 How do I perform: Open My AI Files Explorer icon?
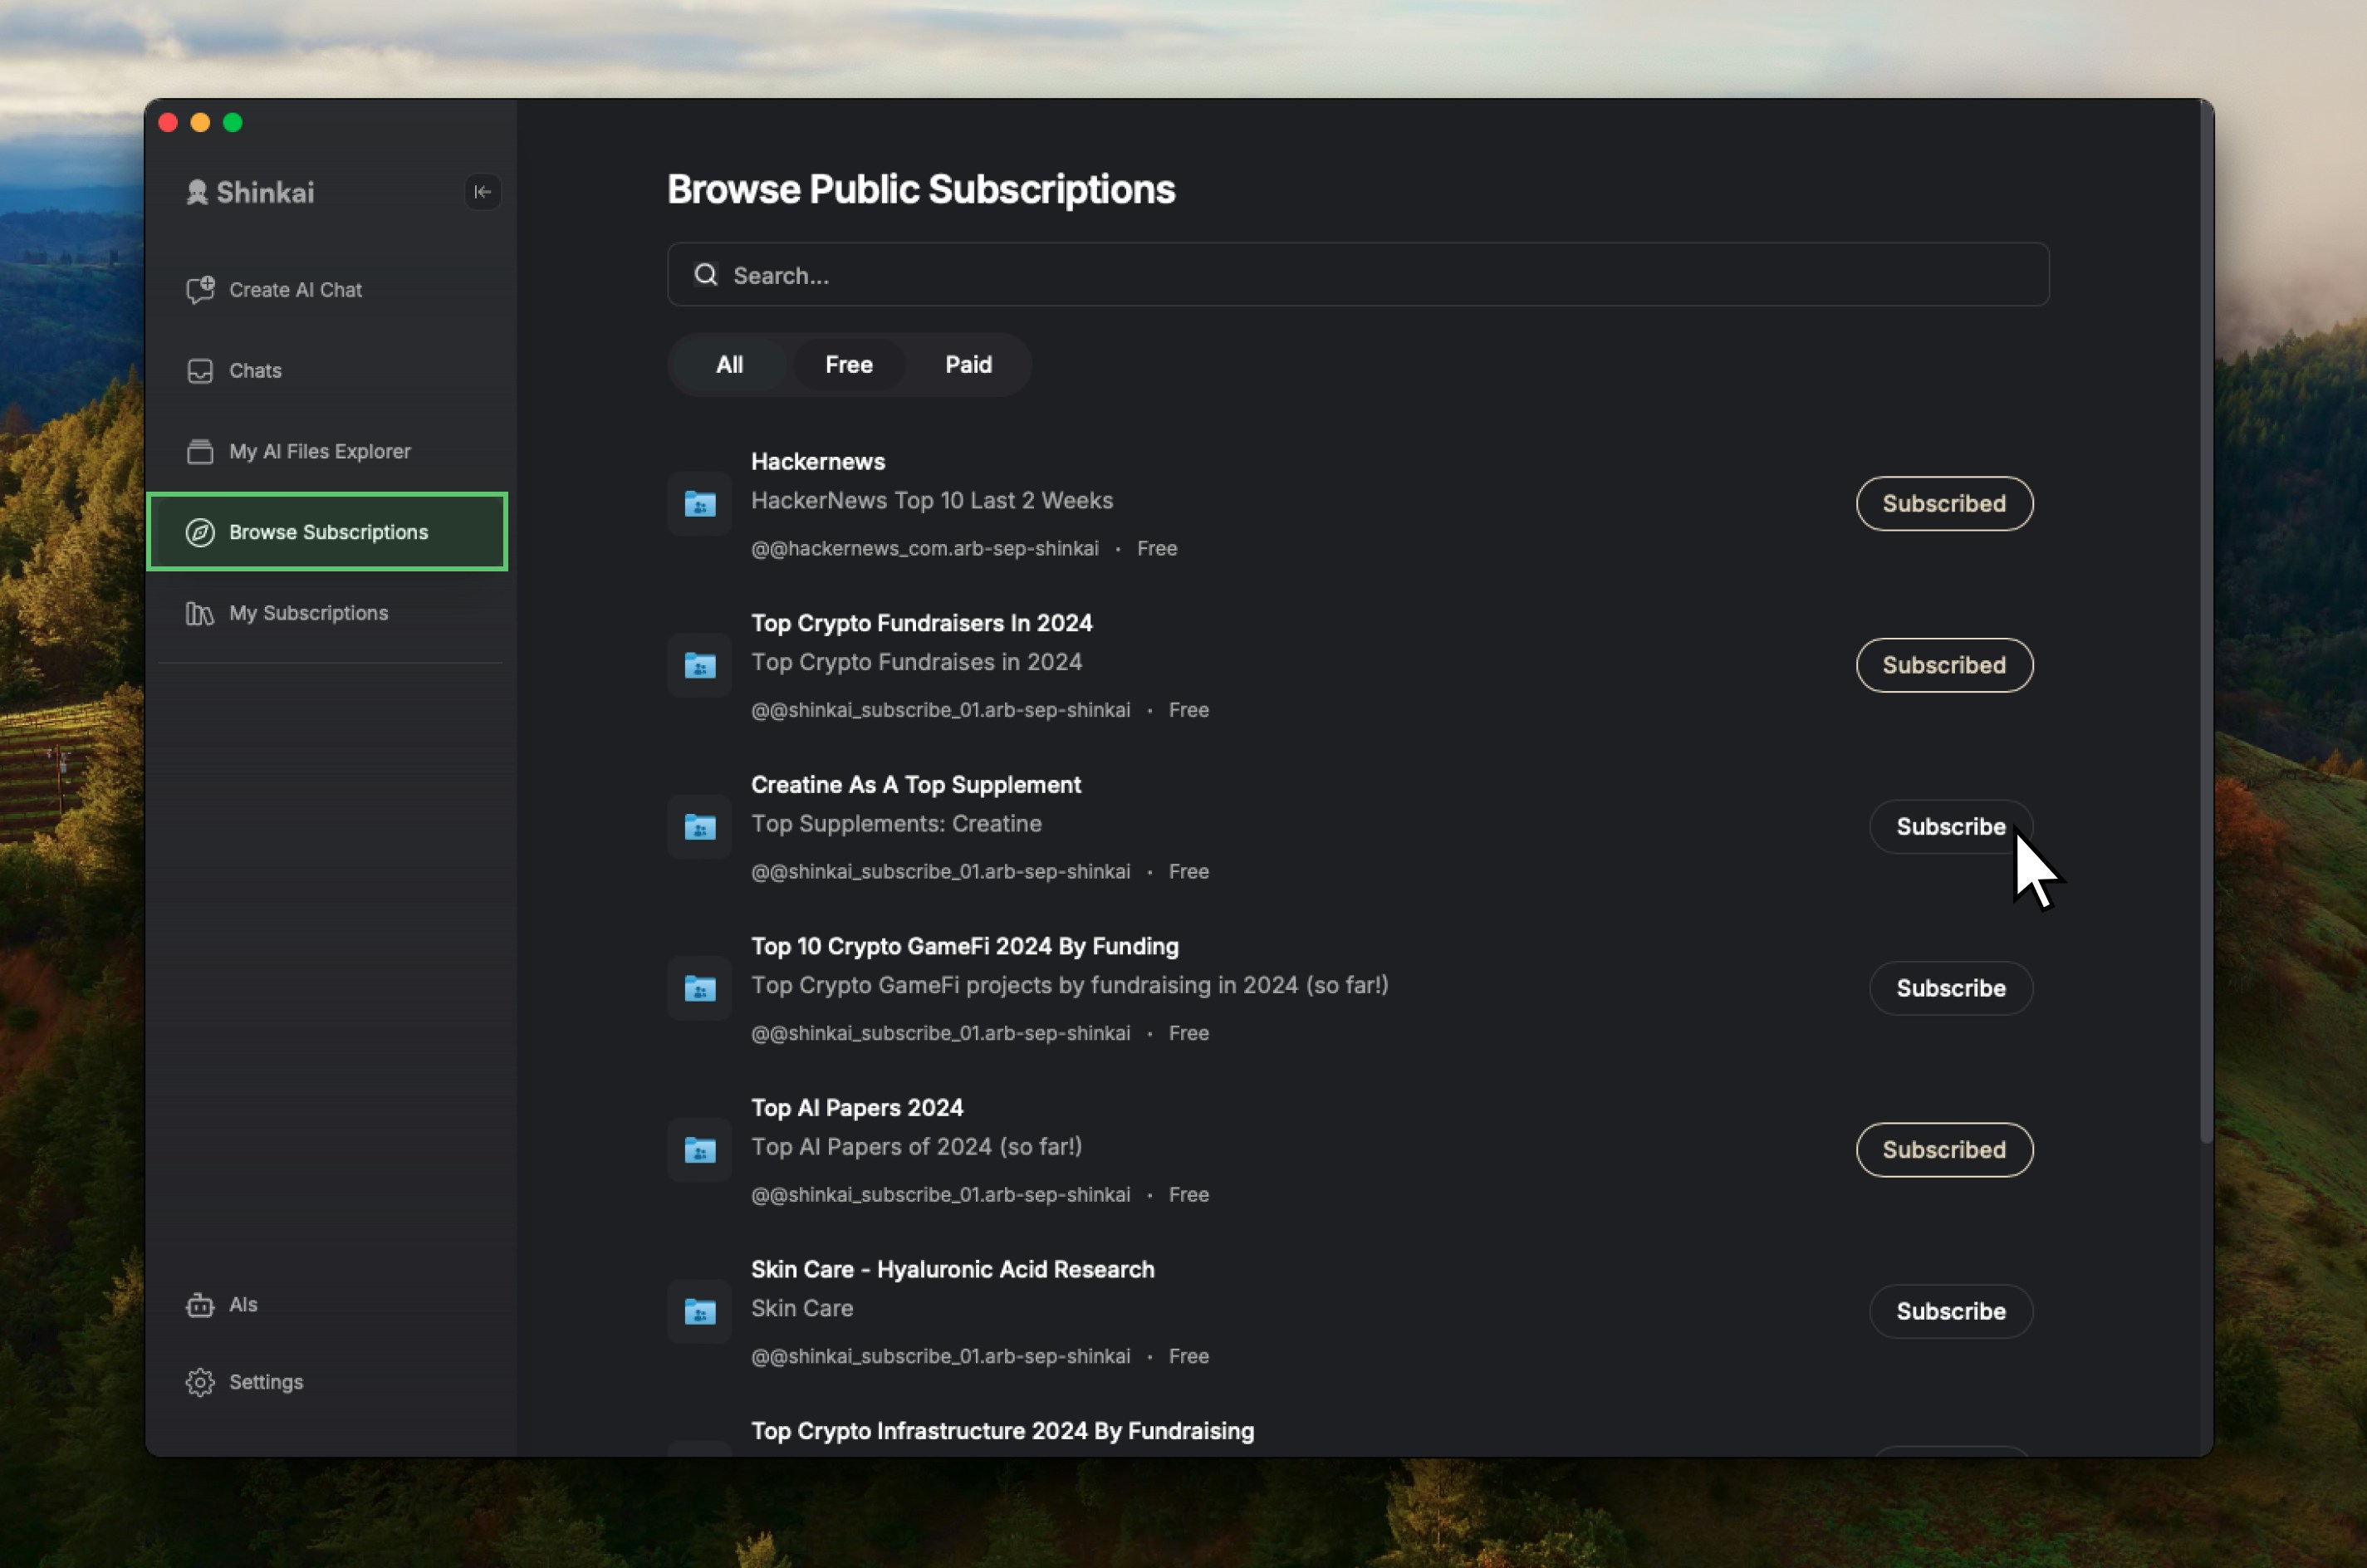[x=200, y=452]
